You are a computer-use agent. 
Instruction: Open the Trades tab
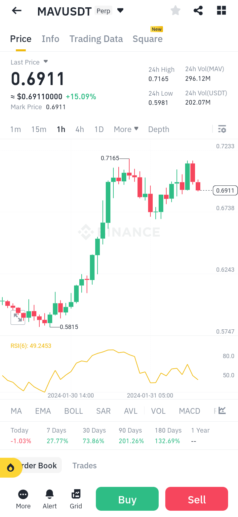(84, 465)
